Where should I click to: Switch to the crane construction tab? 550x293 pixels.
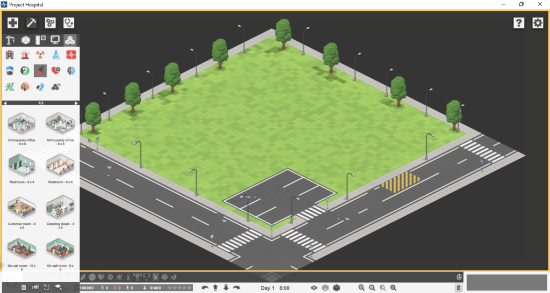(10, 40)
